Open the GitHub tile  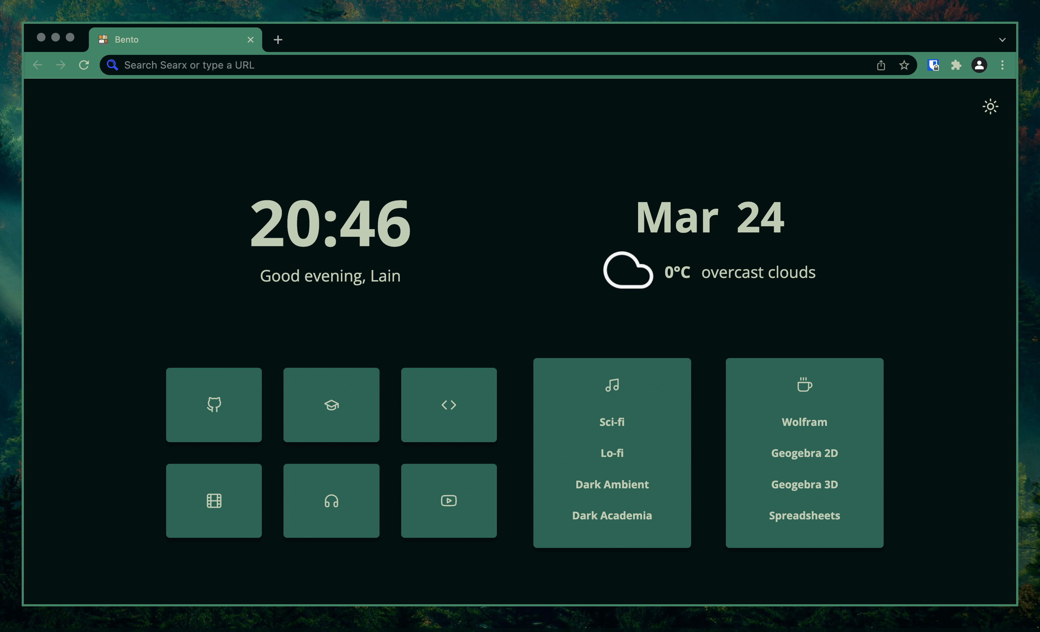pyautogui.click(x=214, y=405)
